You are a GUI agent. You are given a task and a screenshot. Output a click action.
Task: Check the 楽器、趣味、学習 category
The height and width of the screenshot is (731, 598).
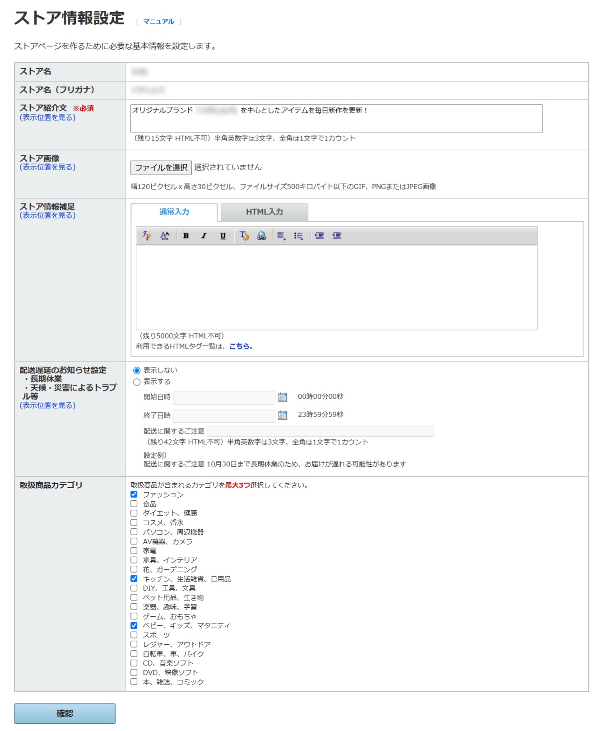tap(134, 607)
